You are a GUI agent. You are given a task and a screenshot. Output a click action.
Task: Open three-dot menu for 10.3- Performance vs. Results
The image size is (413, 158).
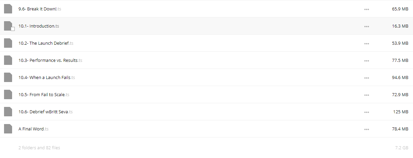point(367,61)
